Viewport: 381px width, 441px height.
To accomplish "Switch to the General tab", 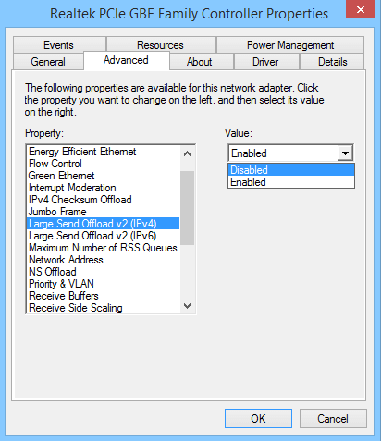I will [48, 62].
